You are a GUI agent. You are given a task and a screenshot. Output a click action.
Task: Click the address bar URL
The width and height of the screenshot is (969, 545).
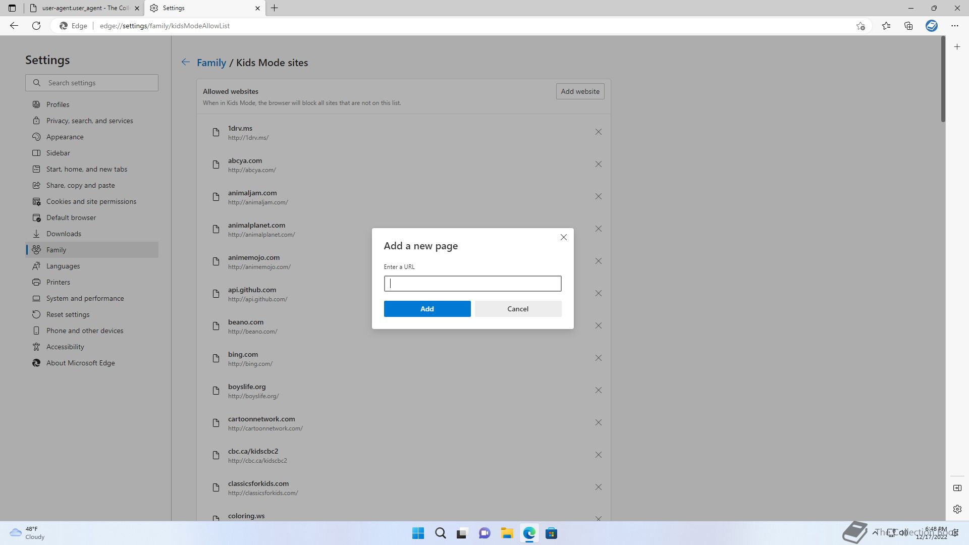click(x=165, y=26)
